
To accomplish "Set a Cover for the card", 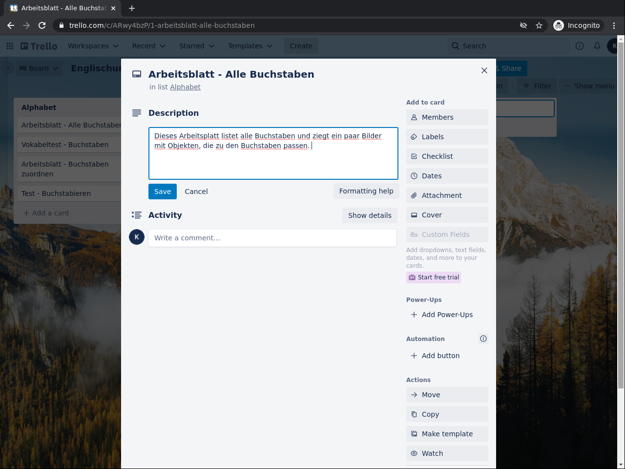I will tap(447, 215).
